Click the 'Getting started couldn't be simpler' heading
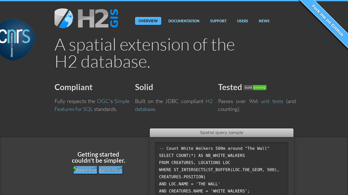Image resolution: width=348 pixels, height=195 pixels. click(98, 158)
